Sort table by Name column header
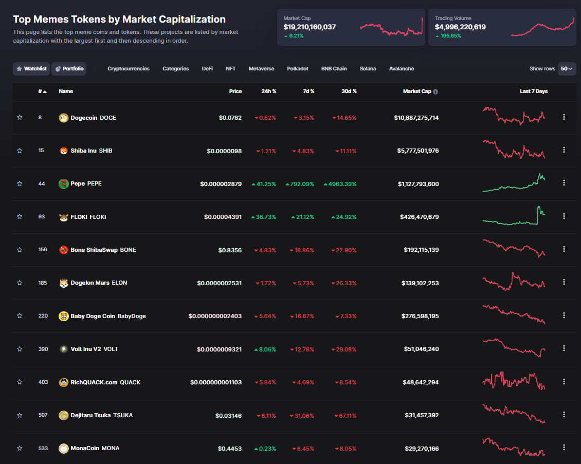This screenshot has width=581, height=464. [66, 91]
